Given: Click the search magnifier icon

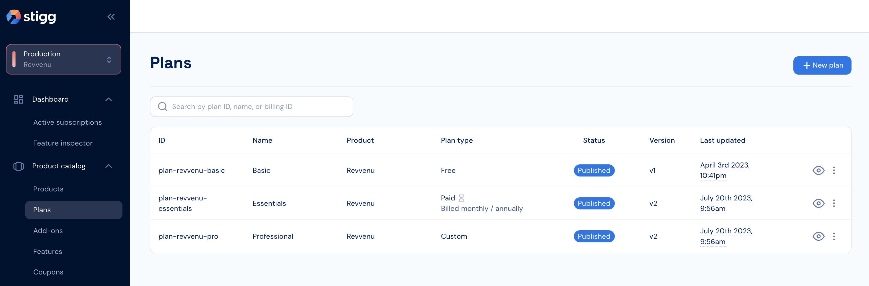Looking at the screenshot, I should 163,107.
